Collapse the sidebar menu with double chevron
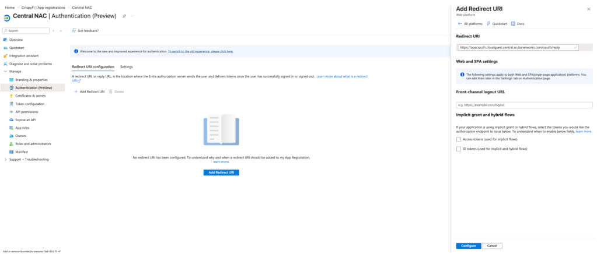 [x=61, y=30]
